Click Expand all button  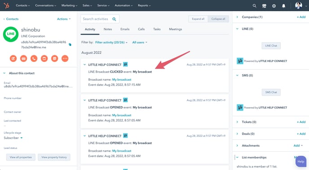click(198, 19)
